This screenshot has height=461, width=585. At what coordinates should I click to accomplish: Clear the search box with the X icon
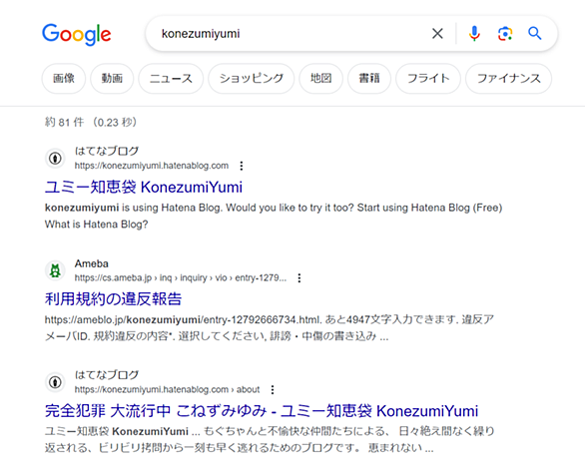pyautogui.click(x=437, y=34)
